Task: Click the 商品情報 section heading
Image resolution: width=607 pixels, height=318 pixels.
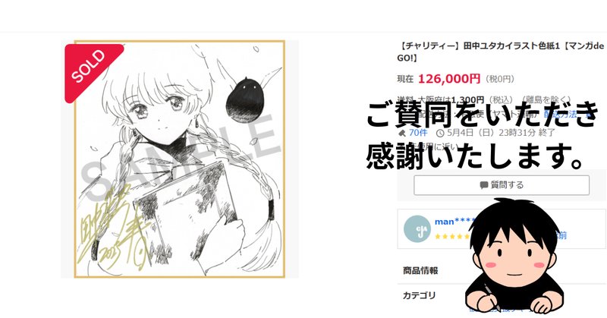Action: [420, 270]
